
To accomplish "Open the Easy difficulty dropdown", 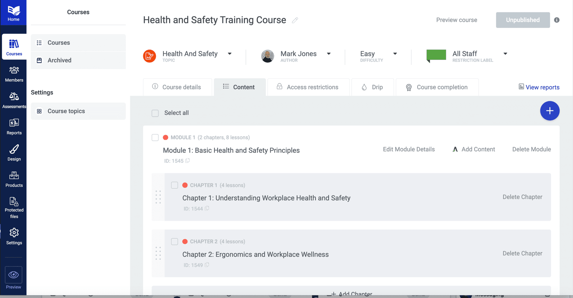I will click(x=395, y=54).
